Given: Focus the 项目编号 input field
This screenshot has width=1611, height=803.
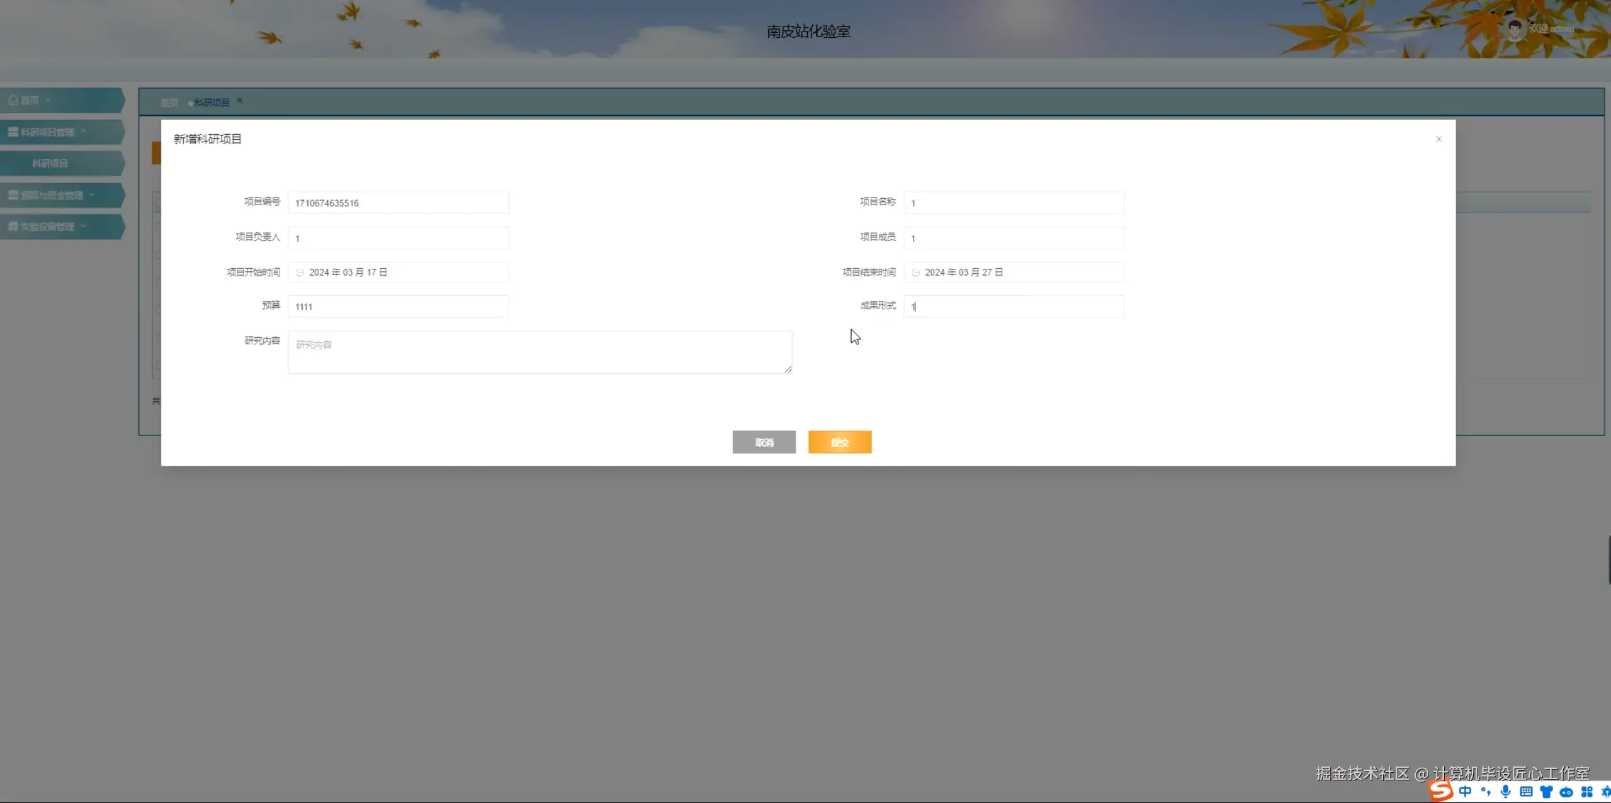Looking at the screenshot, I should pos(398,203).
